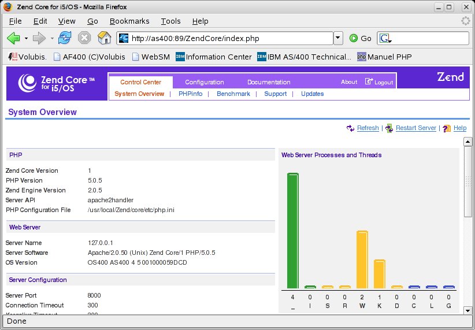The height and width of the screenshot is (330, 475).
Task: Switch to the Documentation tab
Action: [x=269, y=82]
